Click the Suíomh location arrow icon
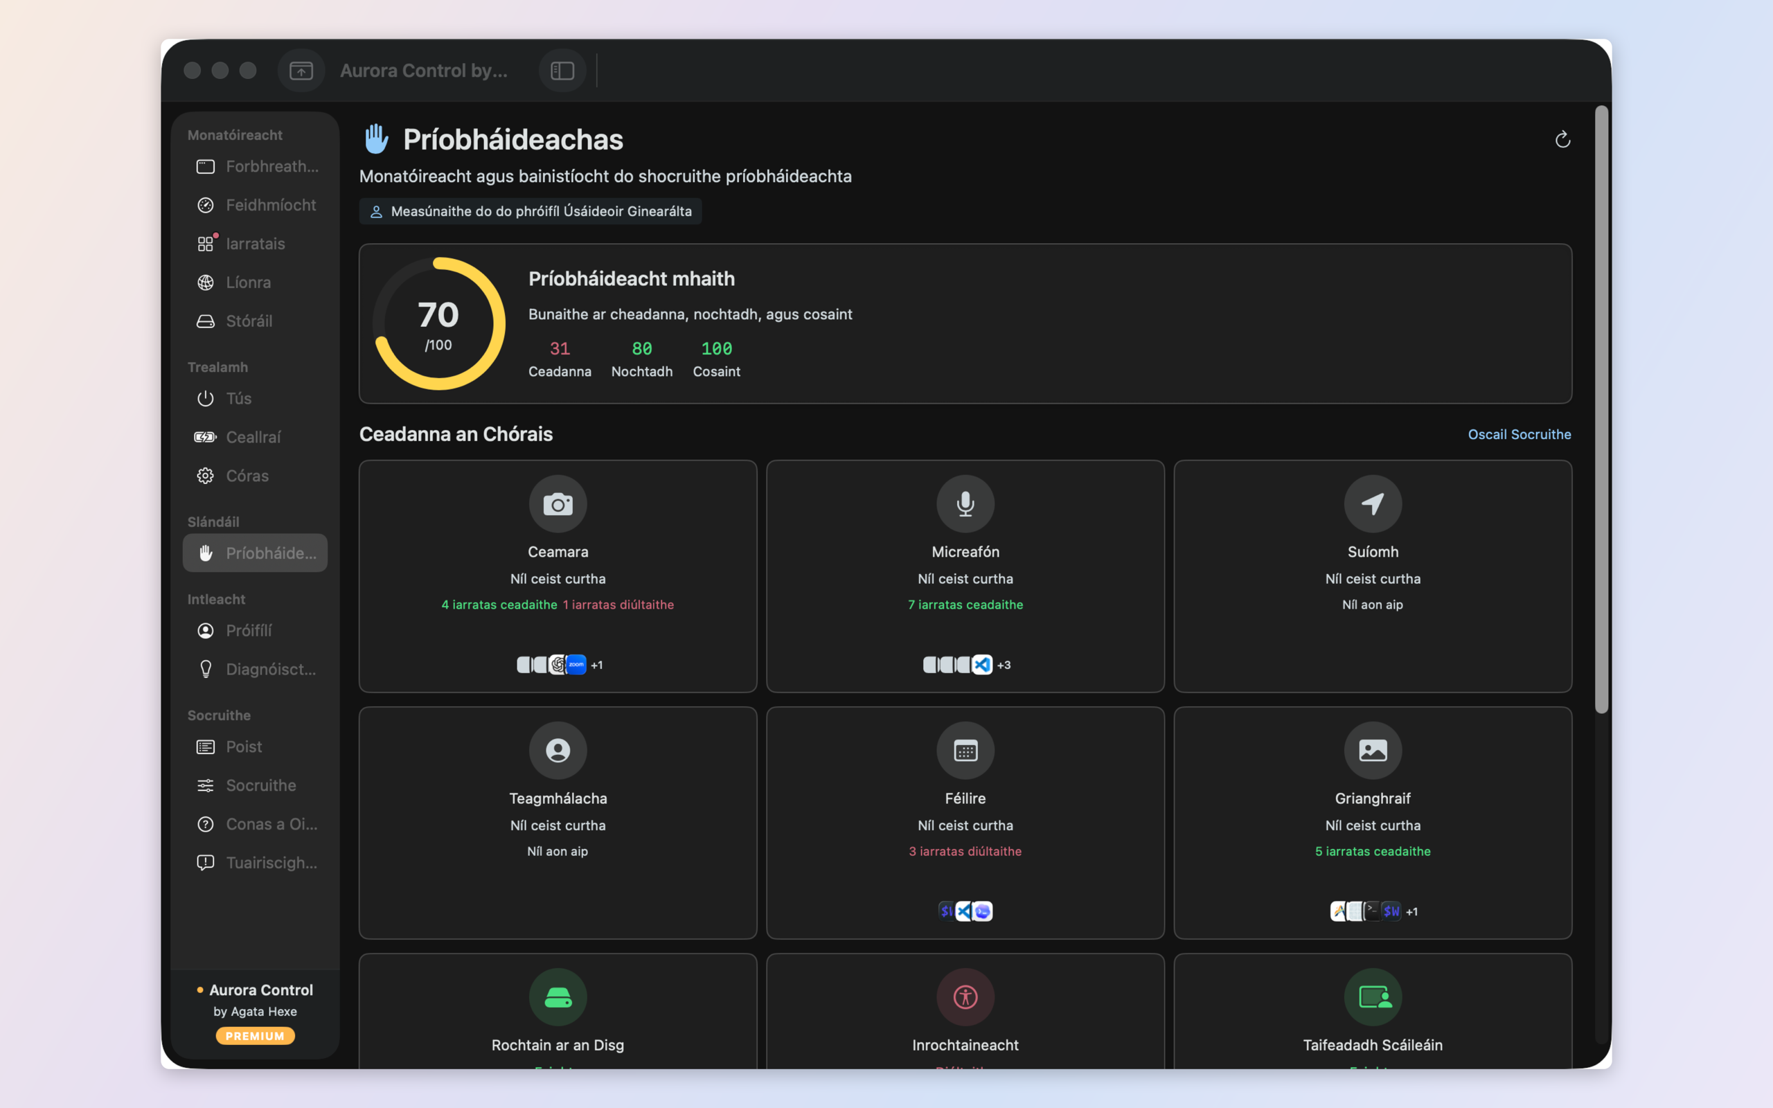This screenshot has width=1773, height=1108. pos(1372,504)
